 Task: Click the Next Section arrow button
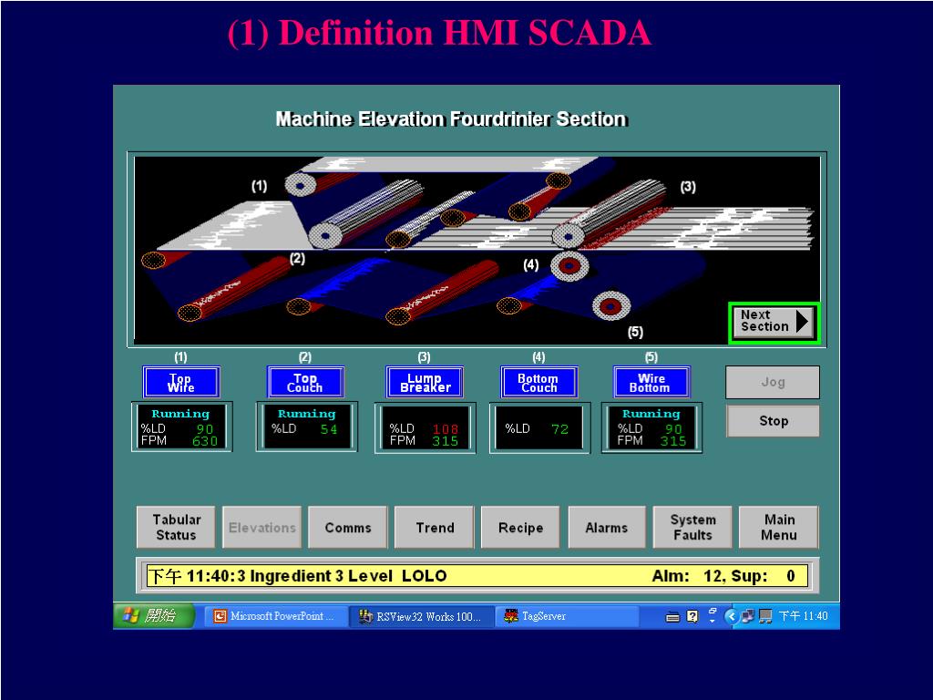coord(774,323)
